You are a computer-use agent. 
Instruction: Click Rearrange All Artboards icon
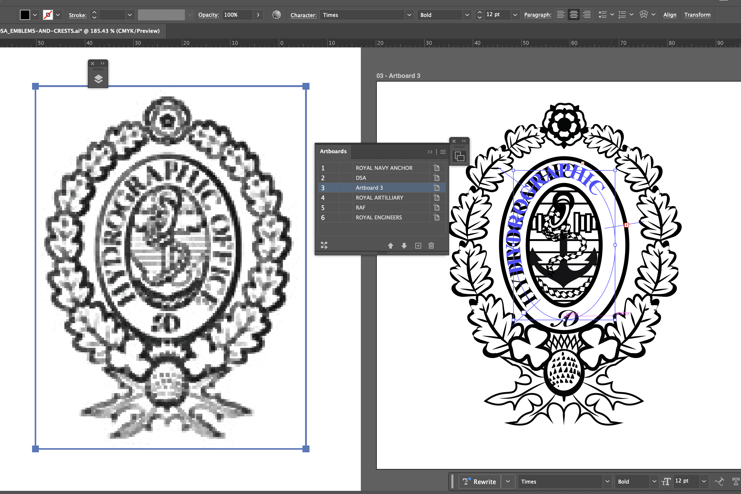pyautogui.click(x=324, y=245)
